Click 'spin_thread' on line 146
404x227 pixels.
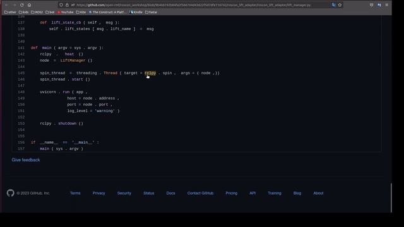tap(52, 79)
